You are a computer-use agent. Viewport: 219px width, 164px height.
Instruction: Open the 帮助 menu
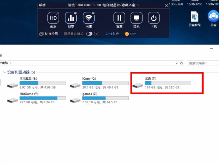click(x=42, y=5)
